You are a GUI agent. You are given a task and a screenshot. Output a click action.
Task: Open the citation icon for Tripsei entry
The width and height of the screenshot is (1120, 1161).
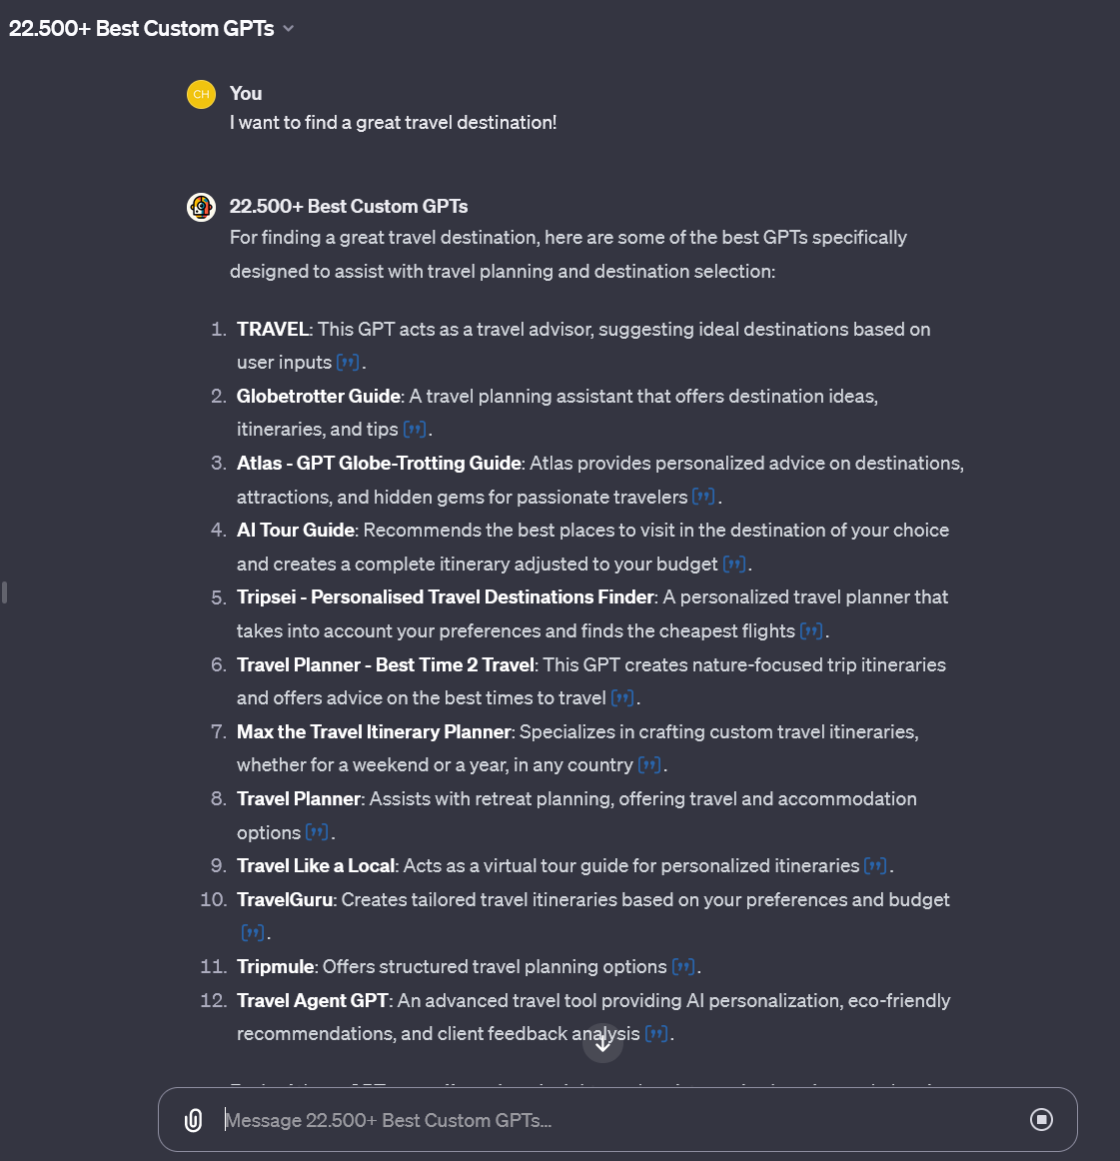811,631
